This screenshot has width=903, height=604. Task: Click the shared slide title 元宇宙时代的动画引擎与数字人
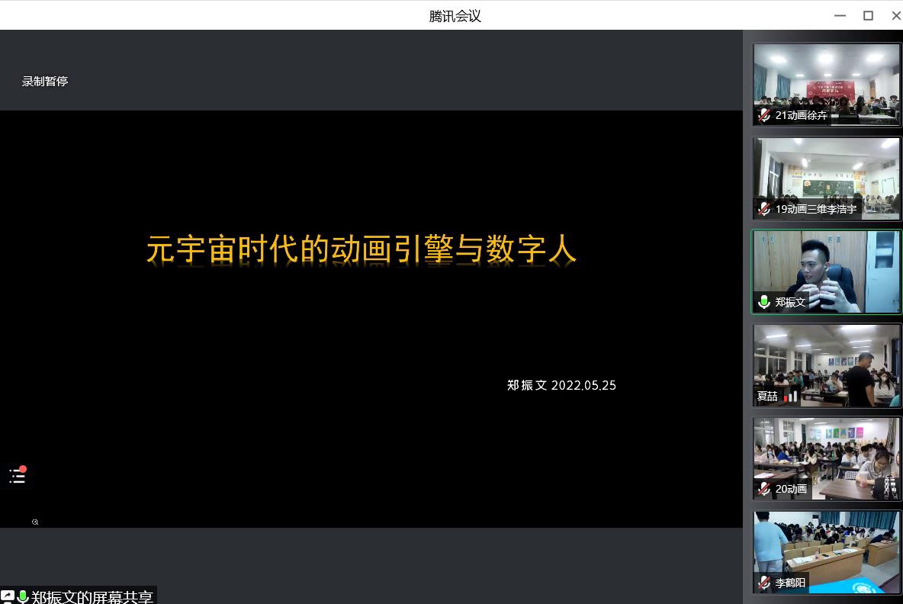pos(362,249)
